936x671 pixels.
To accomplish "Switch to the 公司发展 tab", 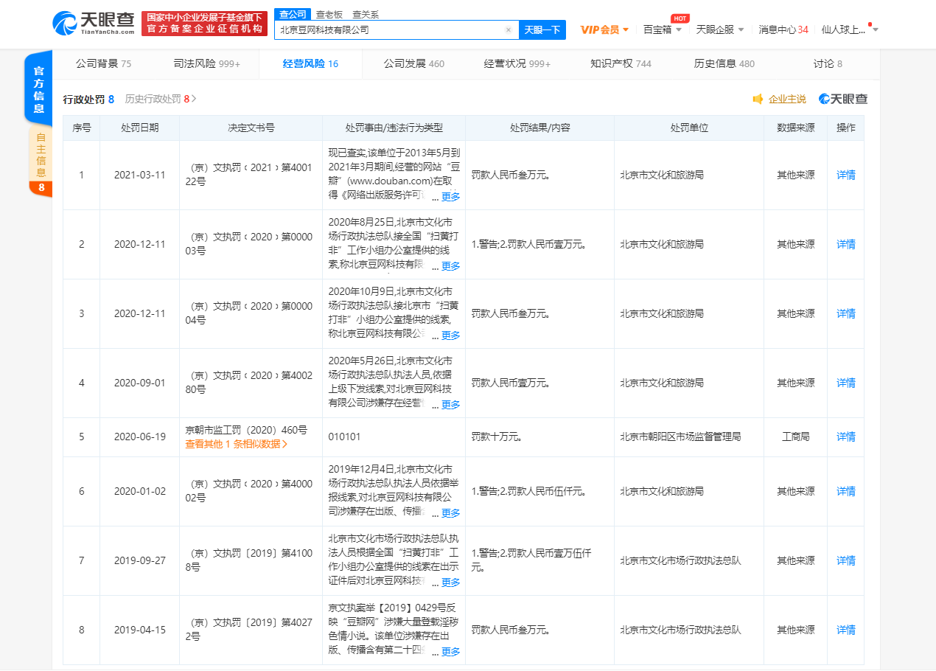I will coord(413,64).
